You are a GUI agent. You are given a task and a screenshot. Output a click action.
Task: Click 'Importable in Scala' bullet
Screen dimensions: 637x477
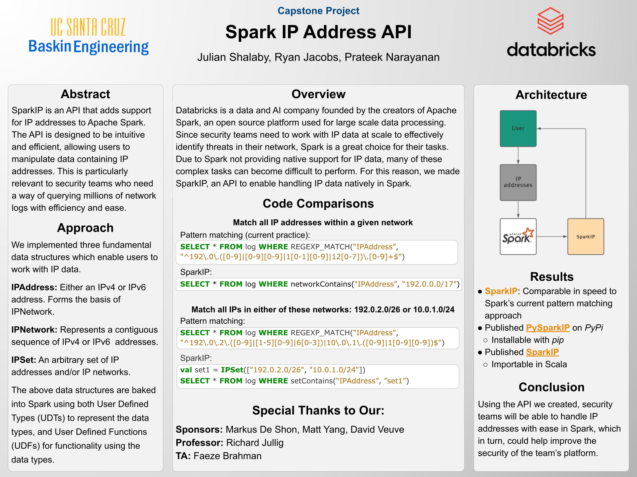pyautogui.click(x=529, y=364)
